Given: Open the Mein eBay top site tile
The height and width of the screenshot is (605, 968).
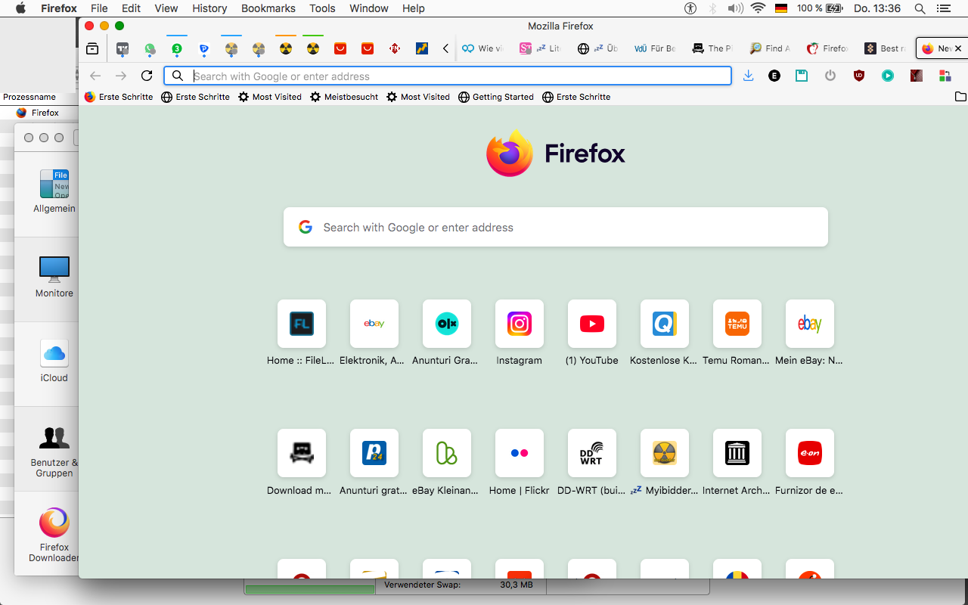Looking at the screenshot, I should [x=810, y=324].
